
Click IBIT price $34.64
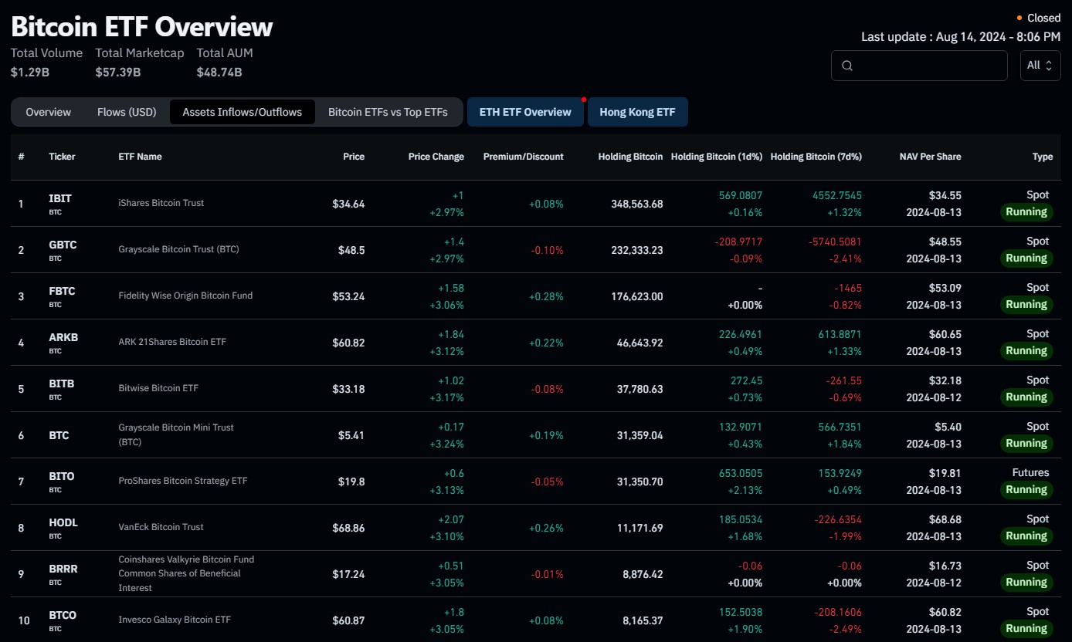(x=348, y=204)
